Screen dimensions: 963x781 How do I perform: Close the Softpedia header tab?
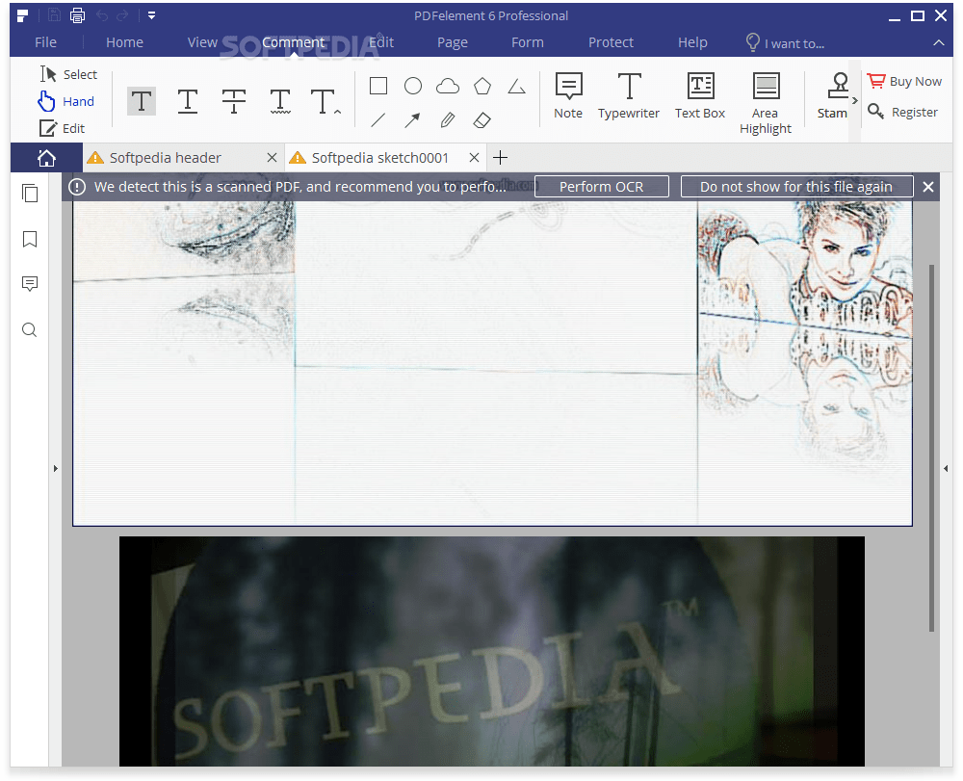point(273,158)
